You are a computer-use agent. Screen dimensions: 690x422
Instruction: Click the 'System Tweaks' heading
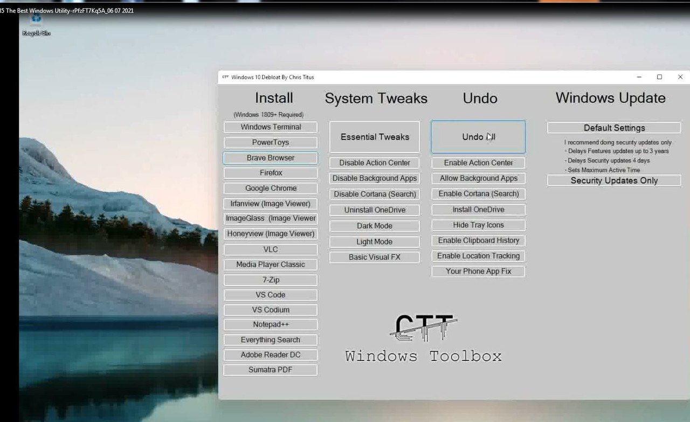376,98
